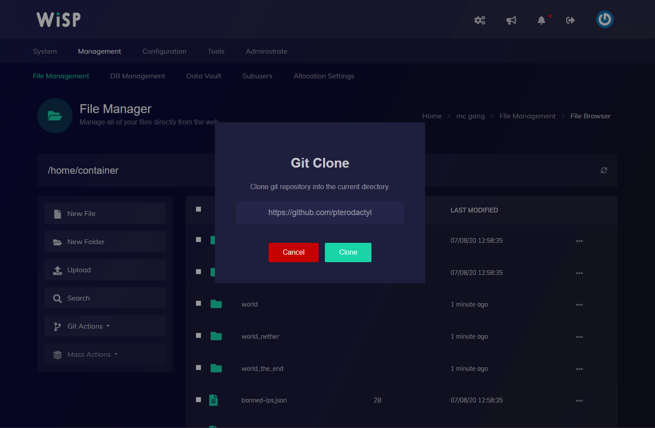Open options menu for world folder row

coord(579,305)
